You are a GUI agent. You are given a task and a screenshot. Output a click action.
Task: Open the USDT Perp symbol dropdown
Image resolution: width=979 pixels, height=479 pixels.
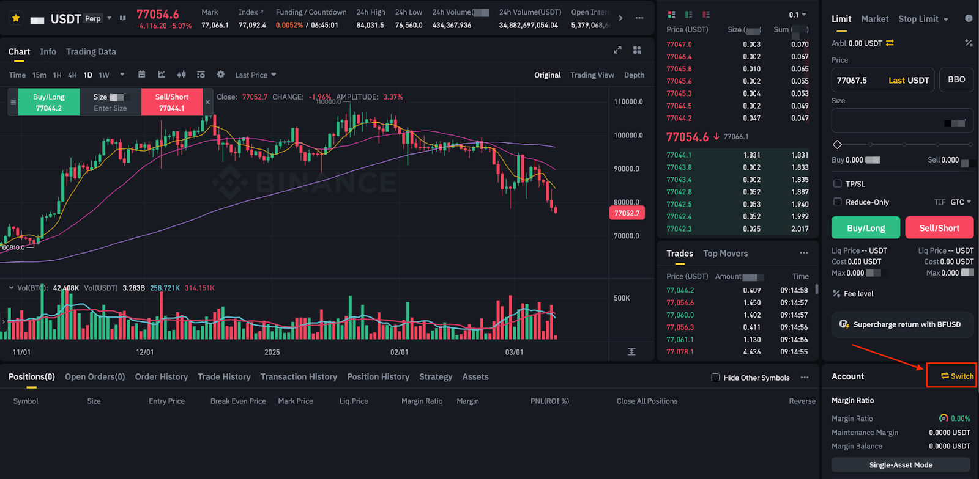(109, 18)
